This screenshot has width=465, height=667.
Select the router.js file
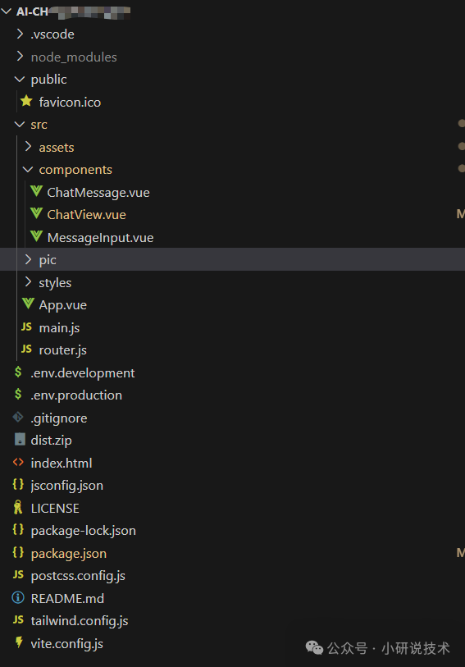[x=63, y=350]
